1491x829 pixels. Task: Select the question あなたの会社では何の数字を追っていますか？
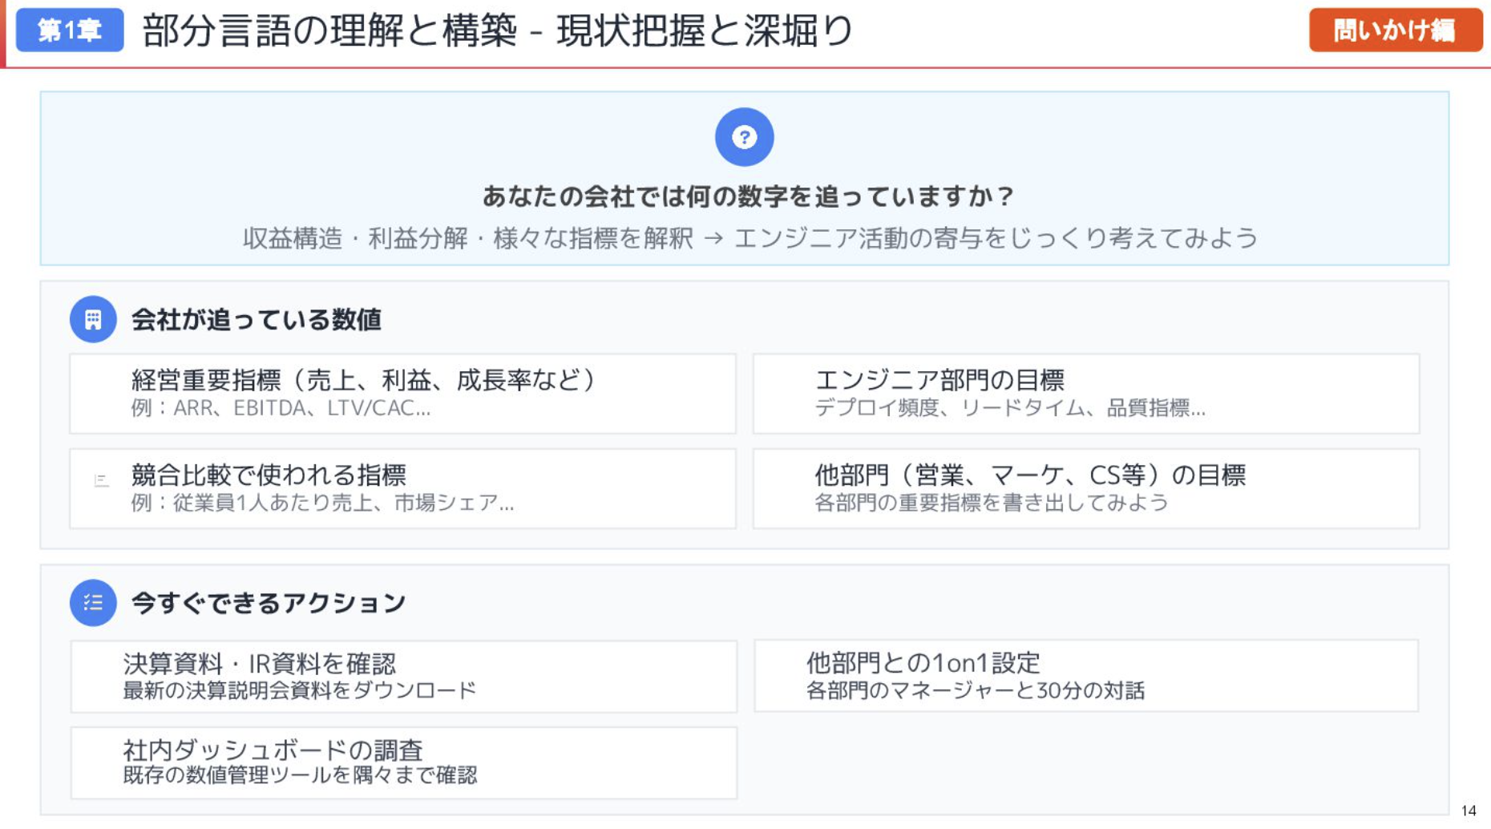point(749,196)
